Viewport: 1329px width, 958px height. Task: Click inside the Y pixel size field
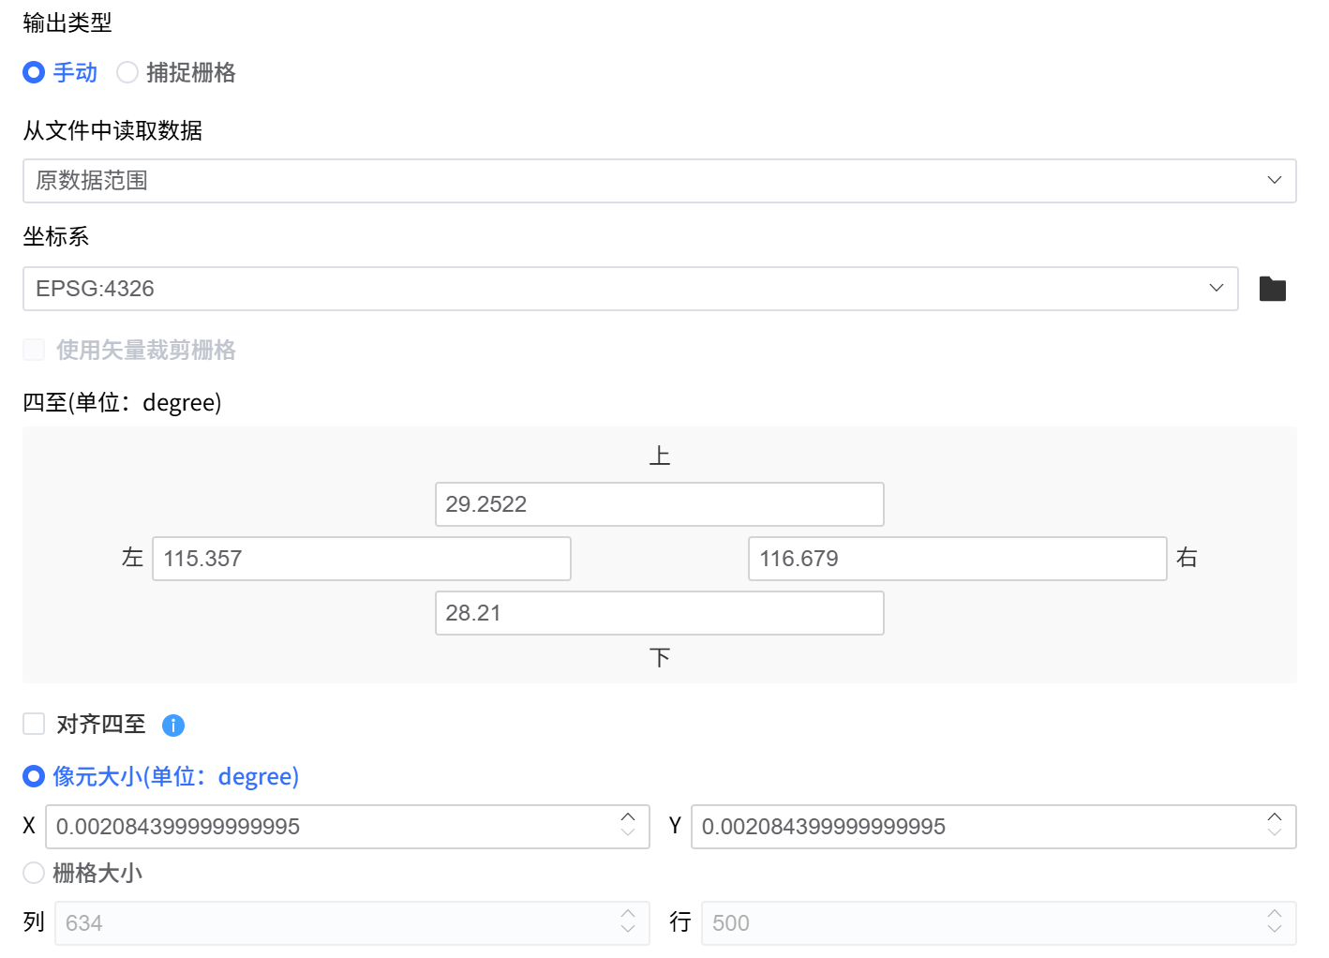pyautogui.click(x=975, y=827)
